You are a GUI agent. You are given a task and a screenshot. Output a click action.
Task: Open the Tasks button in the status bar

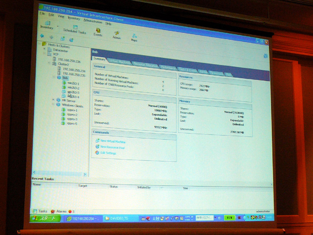(x=40, y=211)
